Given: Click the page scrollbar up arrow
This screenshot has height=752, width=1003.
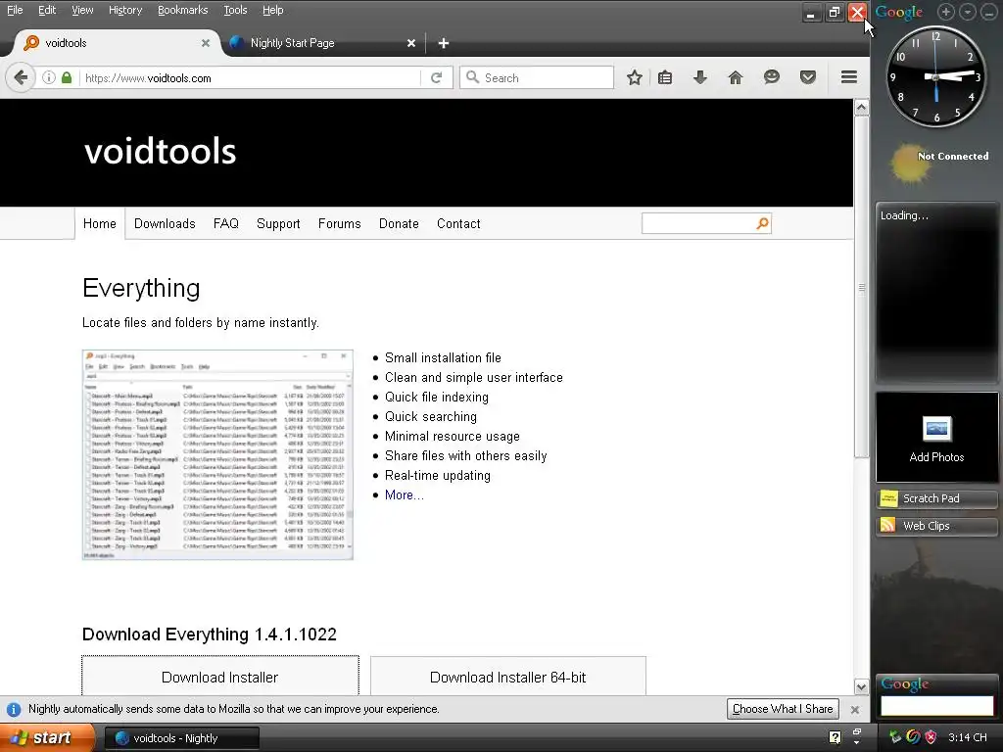Looking at the screenshot, I should tap(861, 108).
